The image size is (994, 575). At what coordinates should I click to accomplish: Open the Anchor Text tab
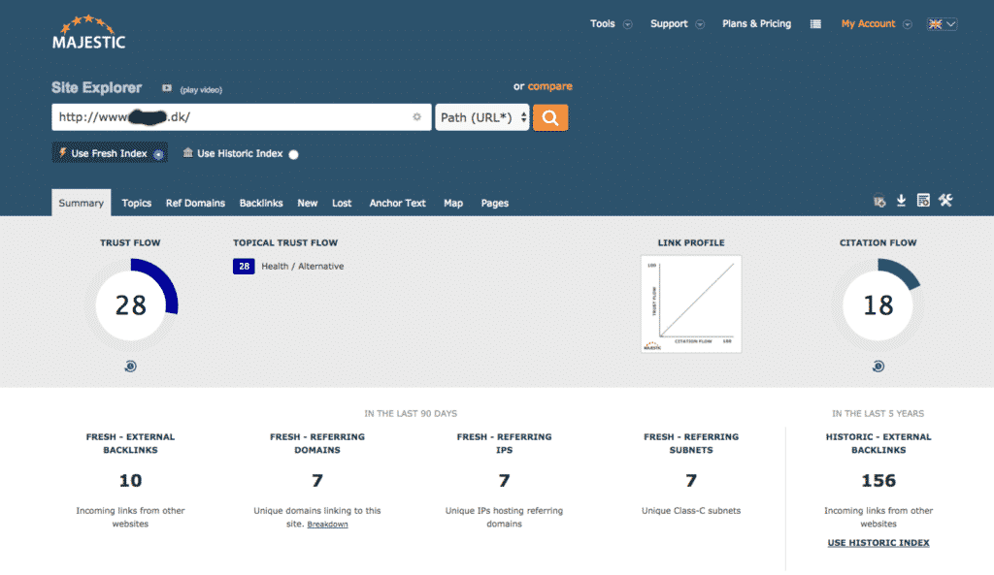click(x=397, y=204)
